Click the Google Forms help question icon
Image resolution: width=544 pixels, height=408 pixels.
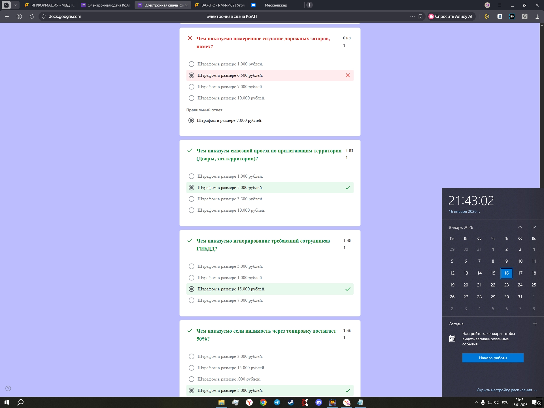coord(8,388)
